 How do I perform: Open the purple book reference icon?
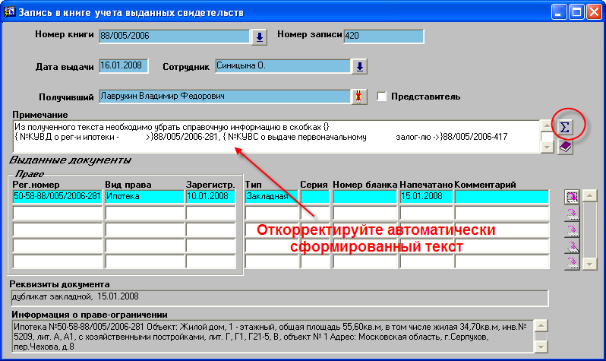coord(565,147)
